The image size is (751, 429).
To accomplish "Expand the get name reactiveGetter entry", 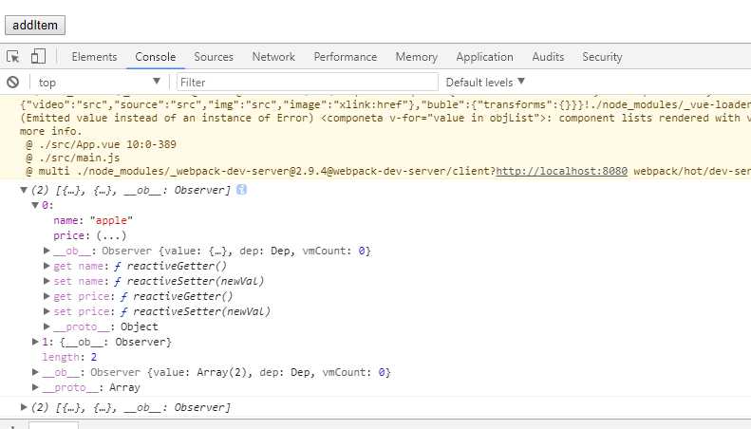I will click(47, 266).
